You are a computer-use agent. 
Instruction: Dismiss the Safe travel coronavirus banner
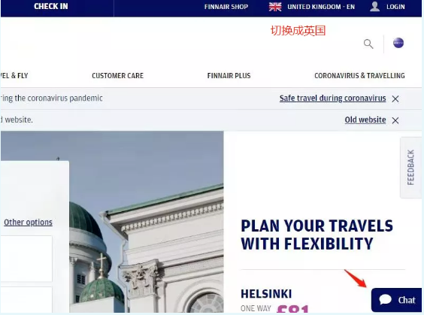click(395, 99)
